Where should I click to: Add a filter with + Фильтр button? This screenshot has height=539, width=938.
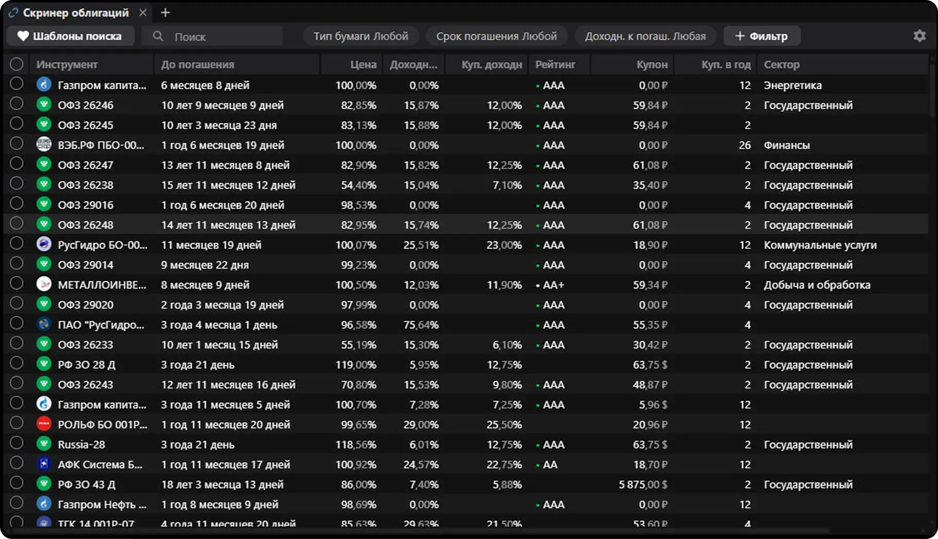(x=762, y=36)
